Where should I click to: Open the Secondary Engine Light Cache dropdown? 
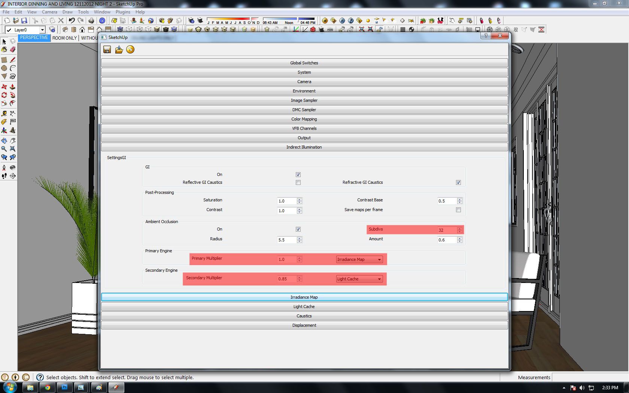pyautogui.click(x=359, y=279)
